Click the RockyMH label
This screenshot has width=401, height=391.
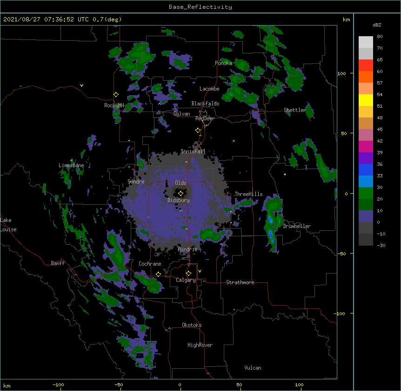[114, 105]
